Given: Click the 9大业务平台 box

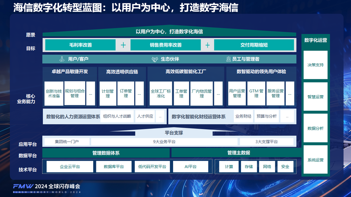Looking at the screenshot, I should click(x=164, y=142).
